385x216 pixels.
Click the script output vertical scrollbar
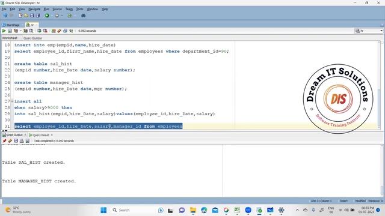tap(382, 170)
